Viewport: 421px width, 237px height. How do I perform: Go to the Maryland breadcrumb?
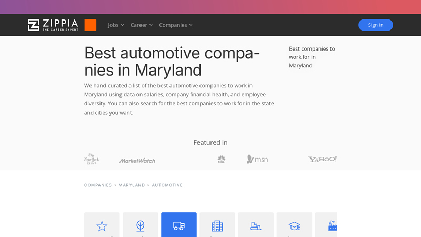[x=132, y=185]
